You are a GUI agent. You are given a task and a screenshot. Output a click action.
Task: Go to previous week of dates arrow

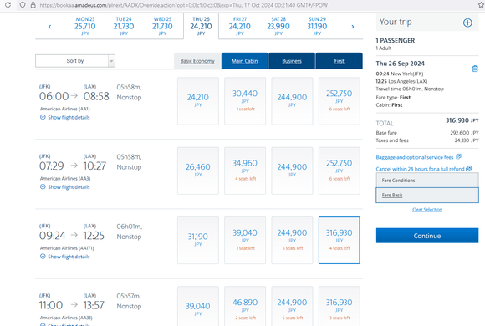[x=50, y=27]
